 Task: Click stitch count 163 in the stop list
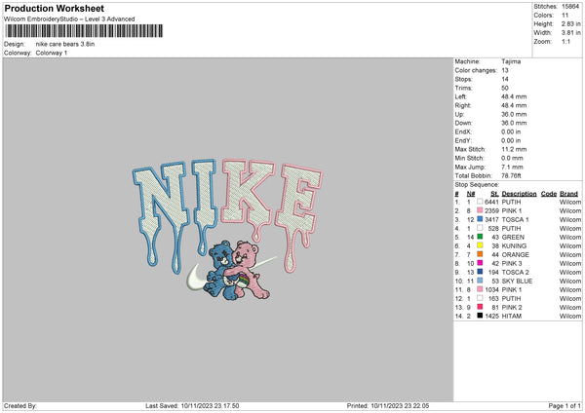(492, 298)
